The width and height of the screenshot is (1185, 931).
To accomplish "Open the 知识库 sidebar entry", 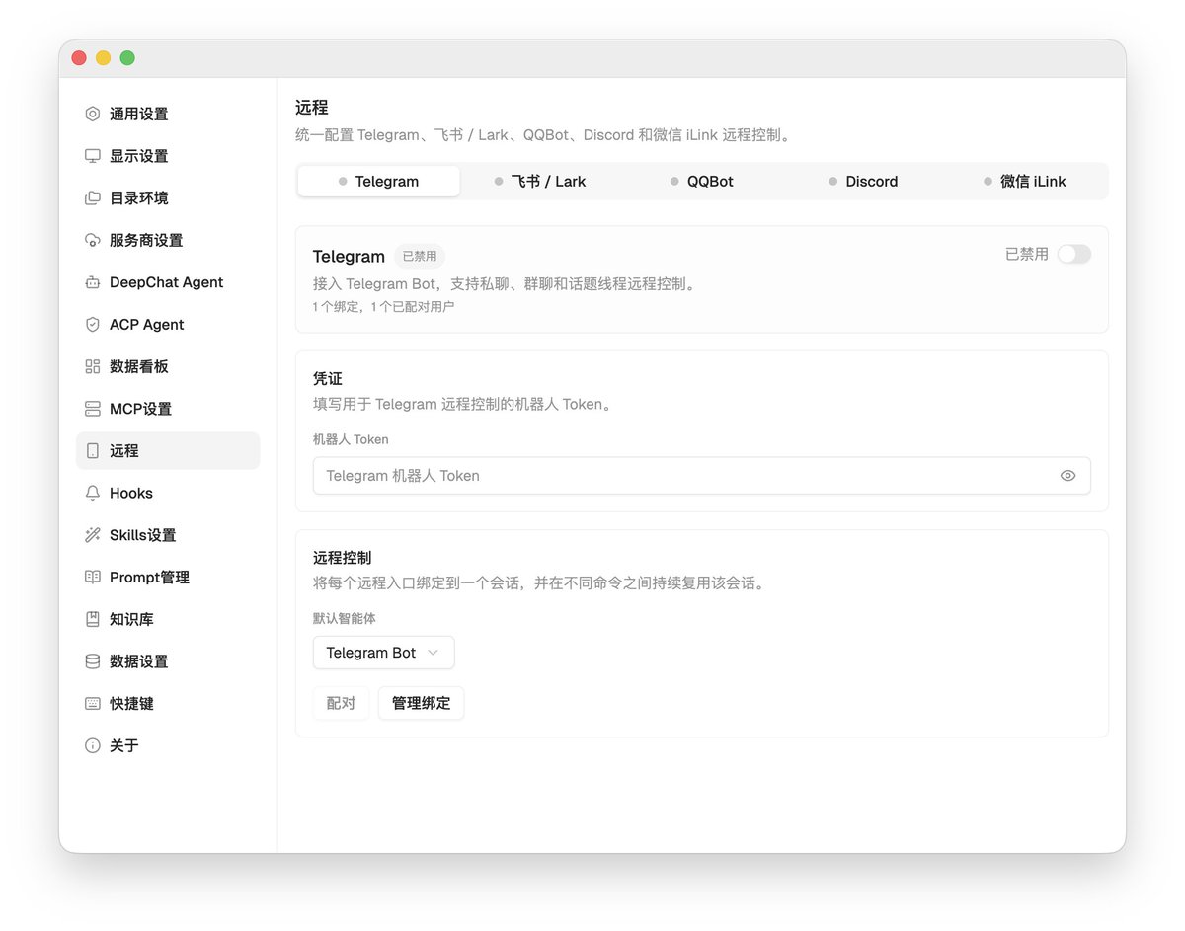I will click(x=168, y=619).
